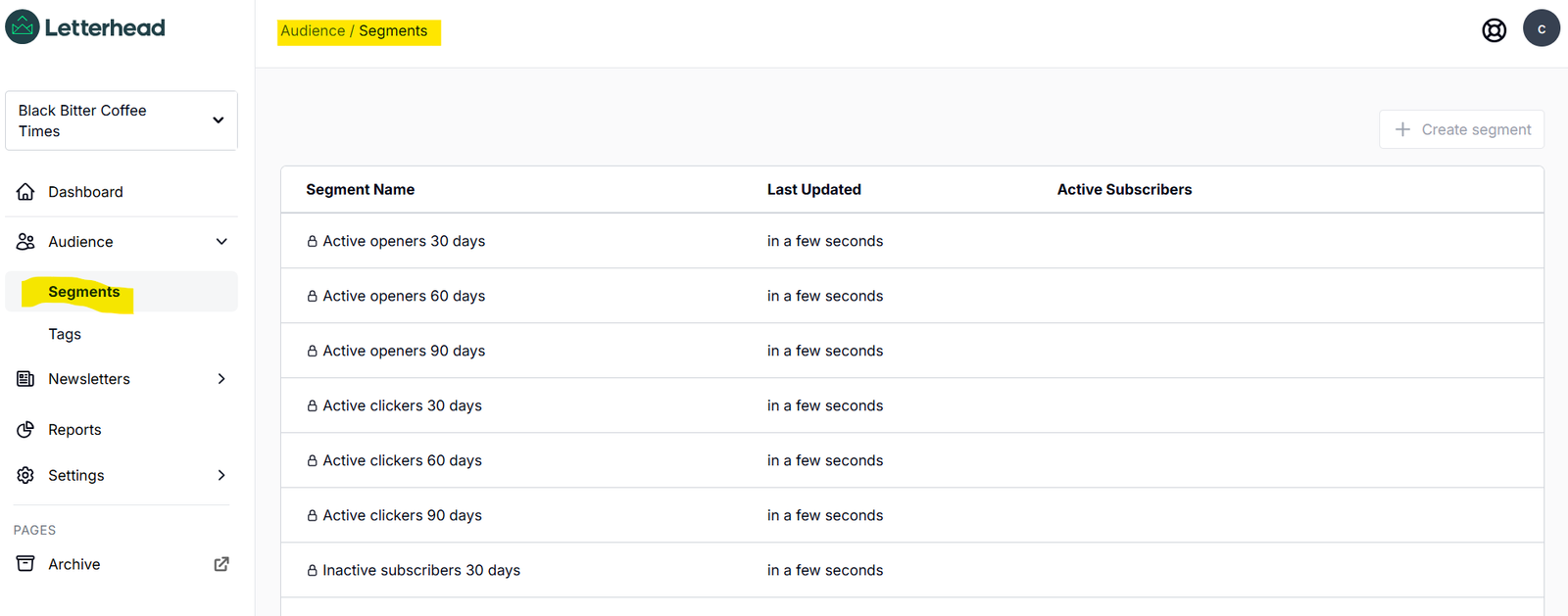
Task: Sort by Active Subscribers column header
Action: click(x=1124, y=190)
